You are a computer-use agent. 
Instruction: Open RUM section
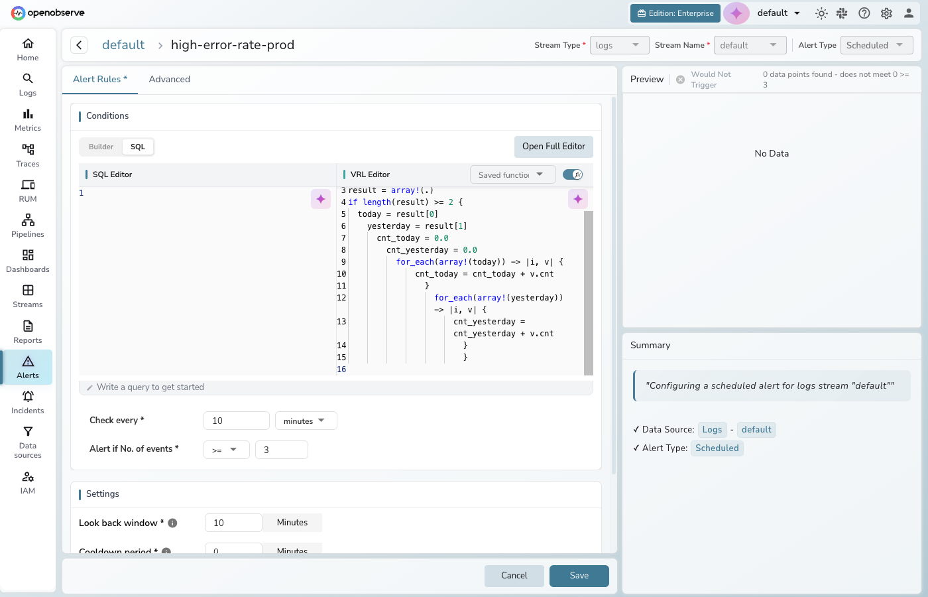28,191
